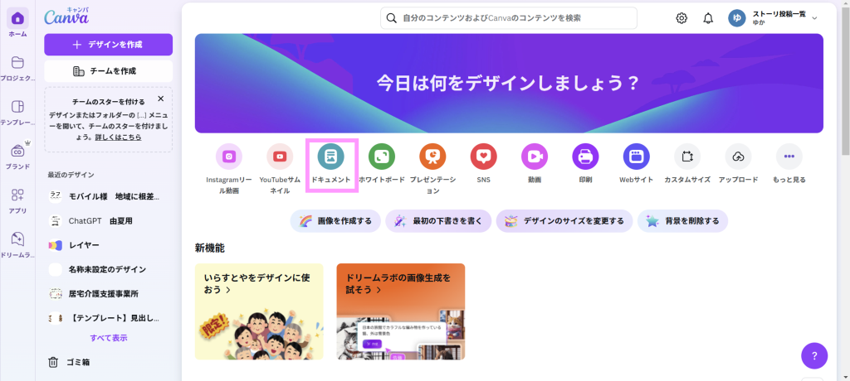Image resolution: width=850 pixels, height=381 pixels.
Task: Open the YouTubeサムネイル icon
Action: pos(280,157)
